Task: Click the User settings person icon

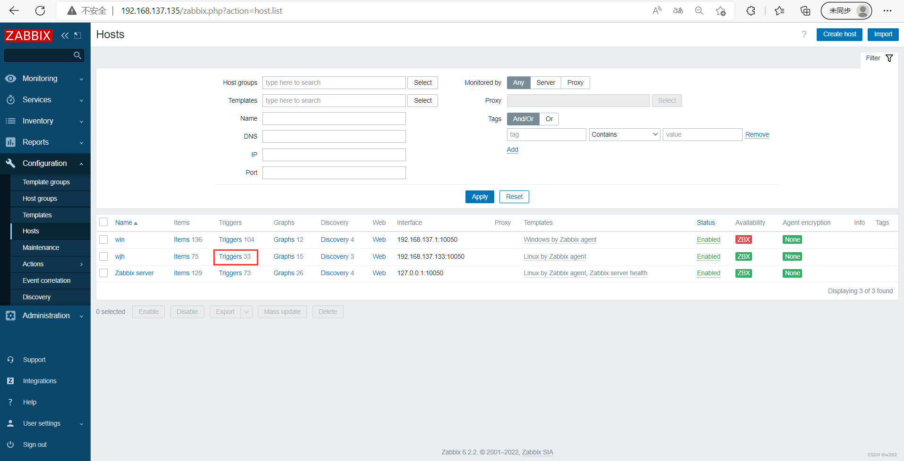Action: tap(10, 423)
